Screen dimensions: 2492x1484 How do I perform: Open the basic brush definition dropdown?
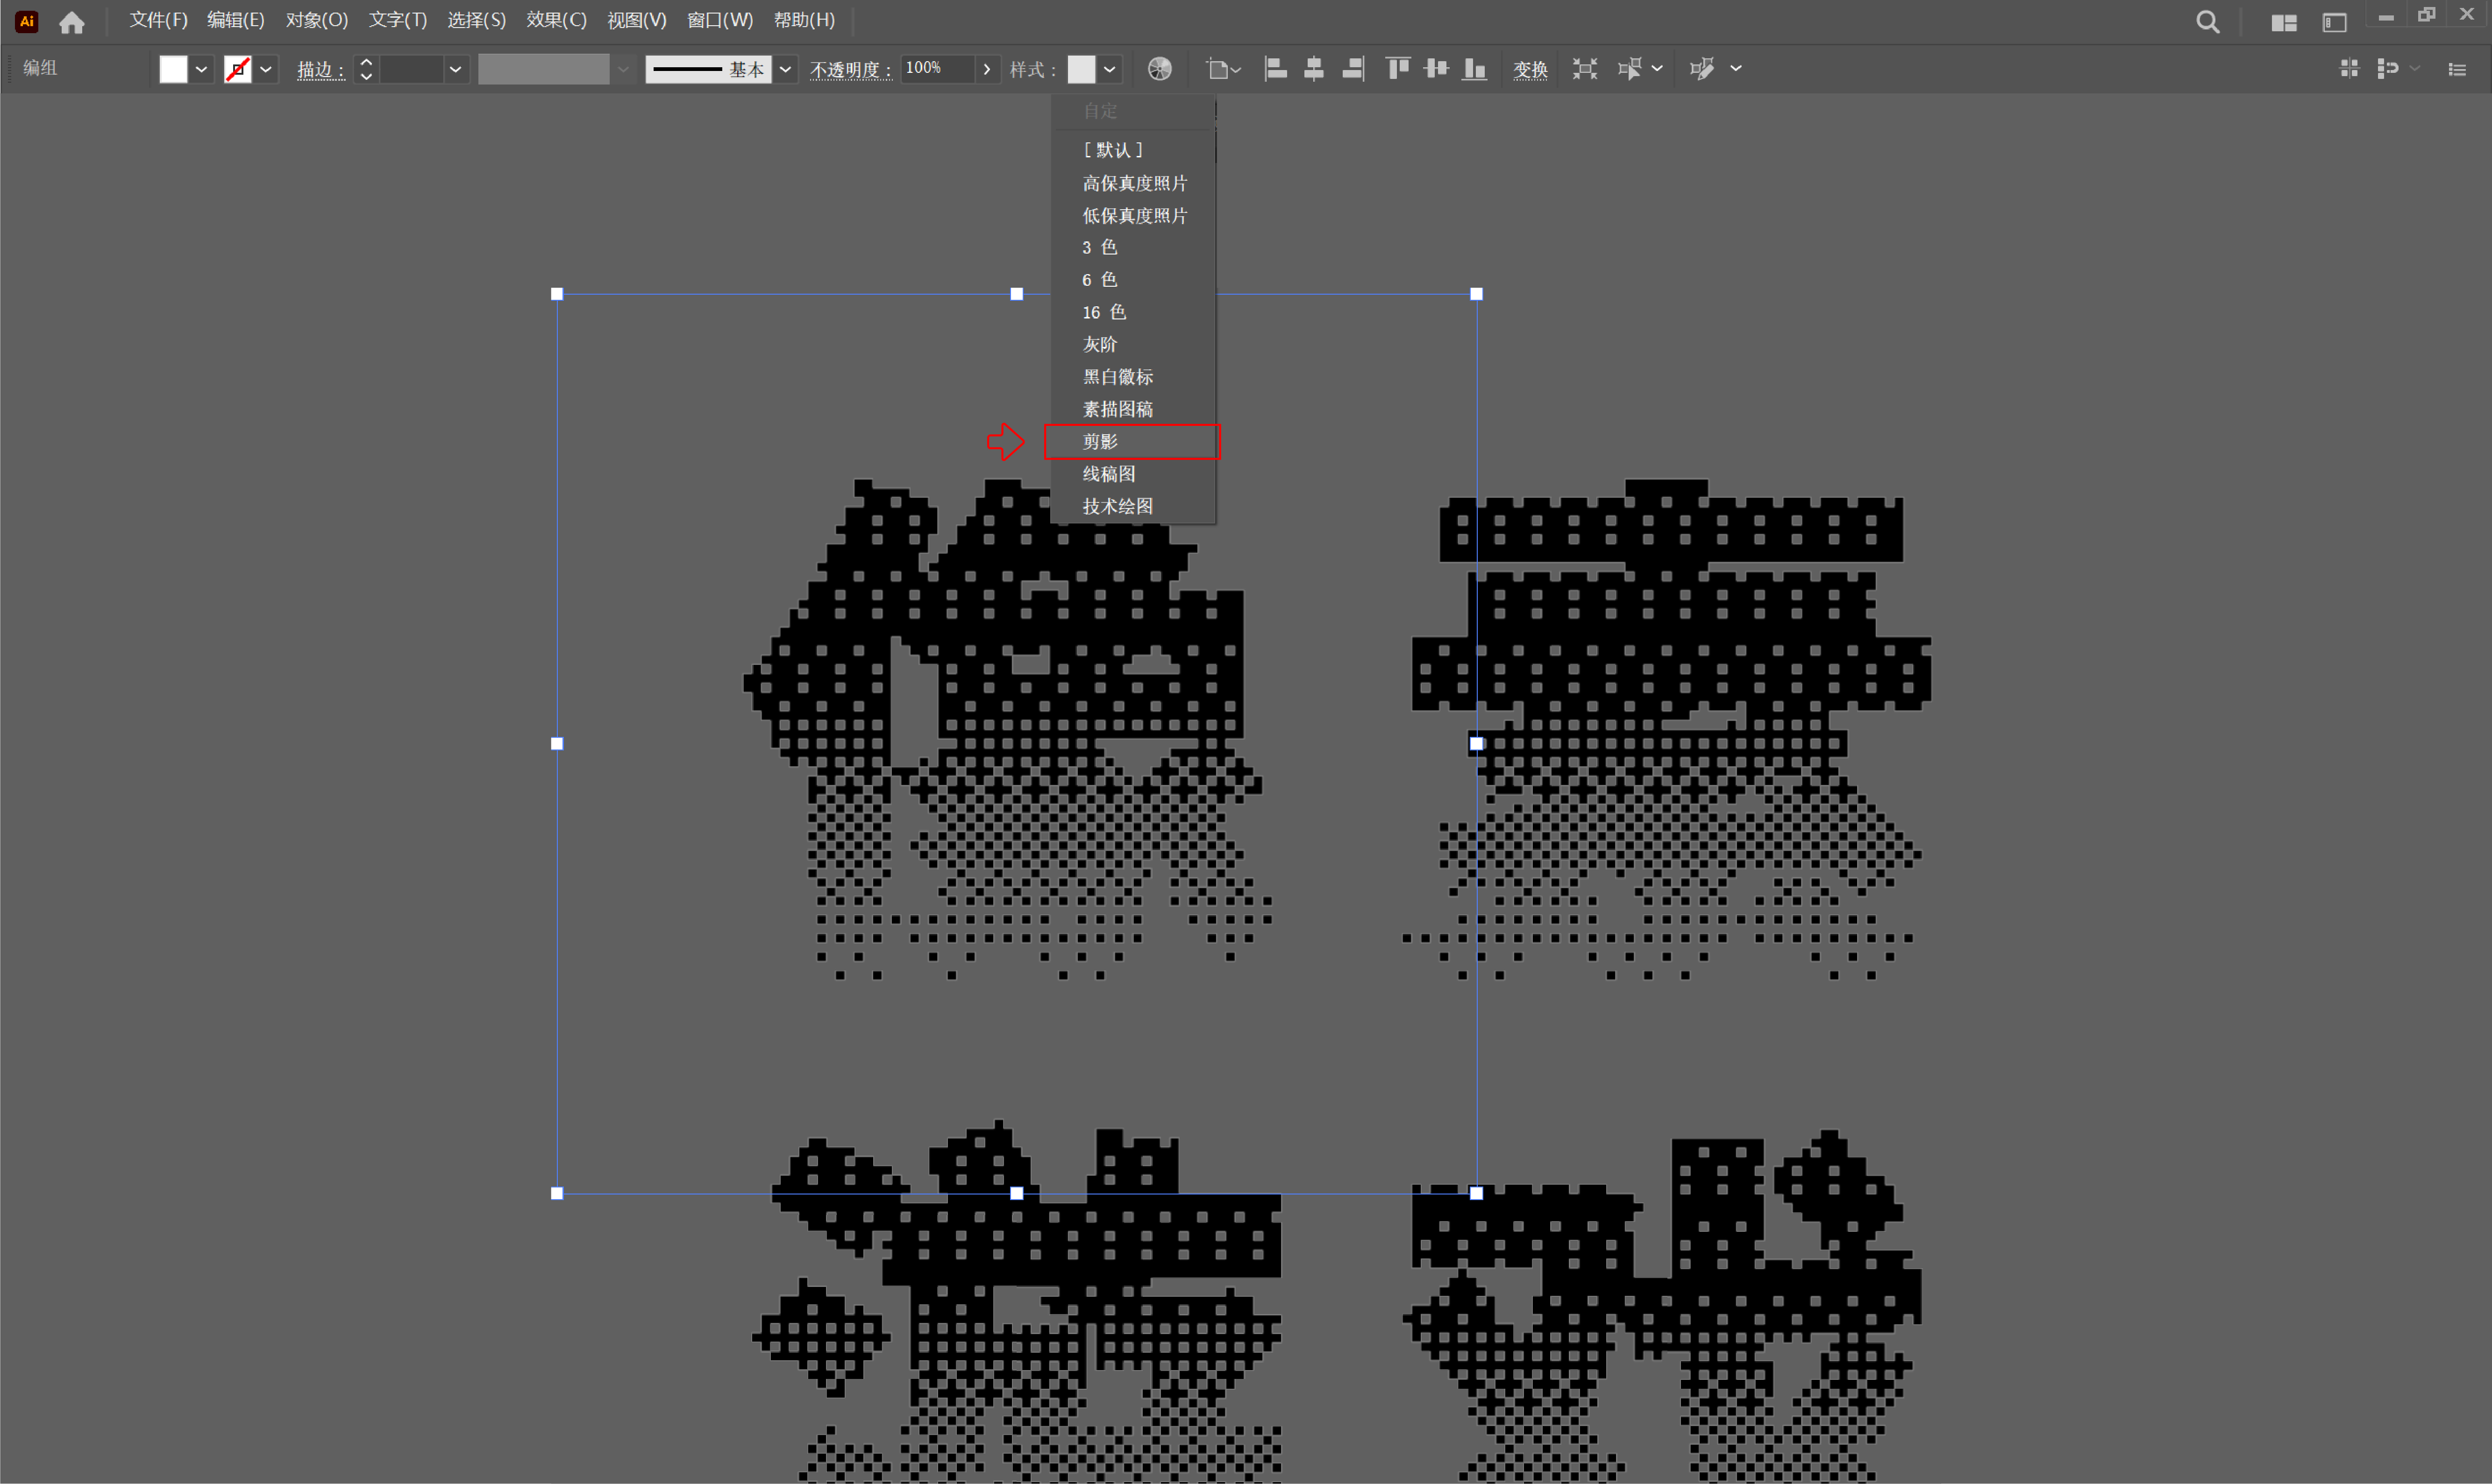pyautogui.click(x=785, y=69)
